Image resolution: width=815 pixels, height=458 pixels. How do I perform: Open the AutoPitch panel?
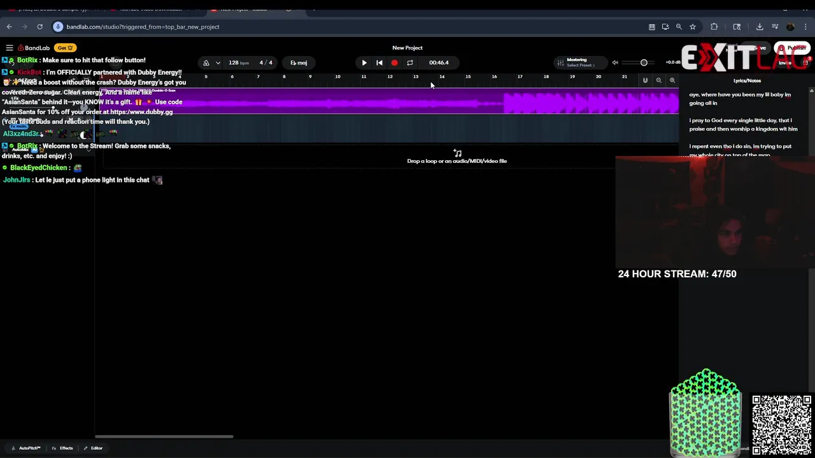click(x=25, y=448)
